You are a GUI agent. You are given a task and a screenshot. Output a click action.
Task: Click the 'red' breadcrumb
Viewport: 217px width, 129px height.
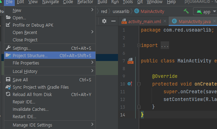pos(104,12)
